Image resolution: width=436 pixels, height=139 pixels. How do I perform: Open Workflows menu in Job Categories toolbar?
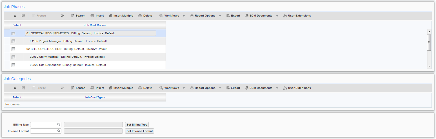pyautogui.click(x=169, y=88)
